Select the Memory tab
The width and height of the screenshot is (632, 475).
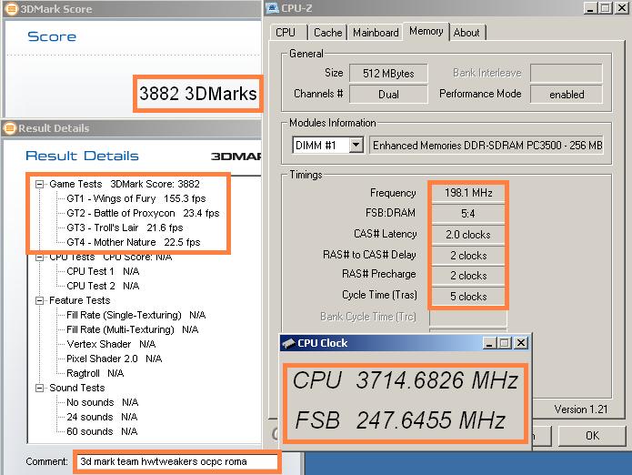coord(426,31)
